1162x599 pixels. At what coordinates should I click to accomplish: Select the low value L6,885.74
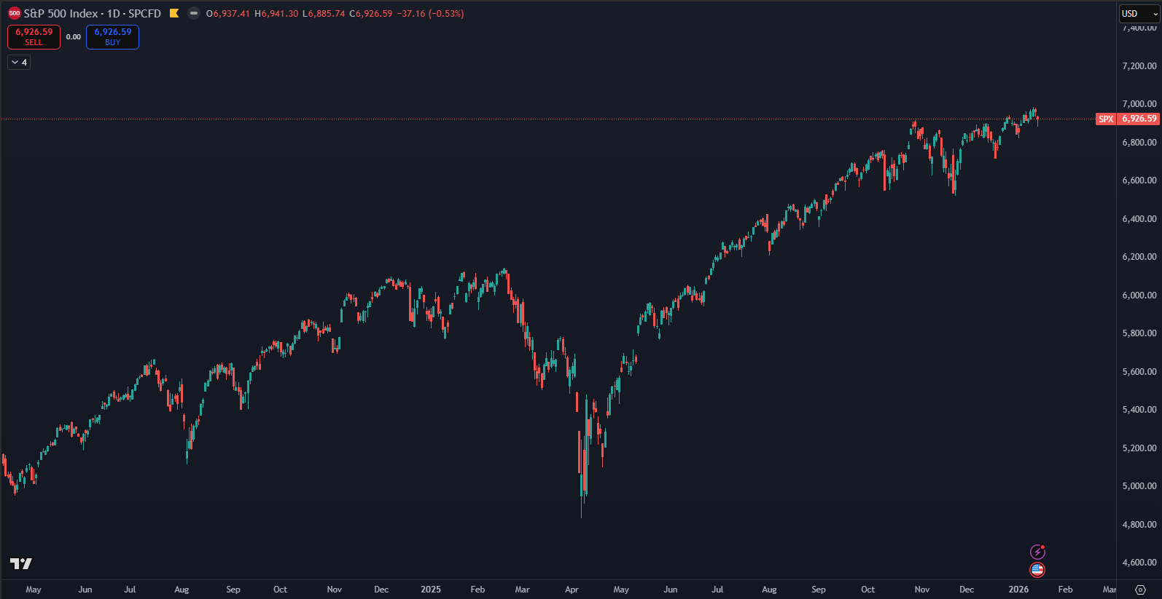(x=324, y=14)
